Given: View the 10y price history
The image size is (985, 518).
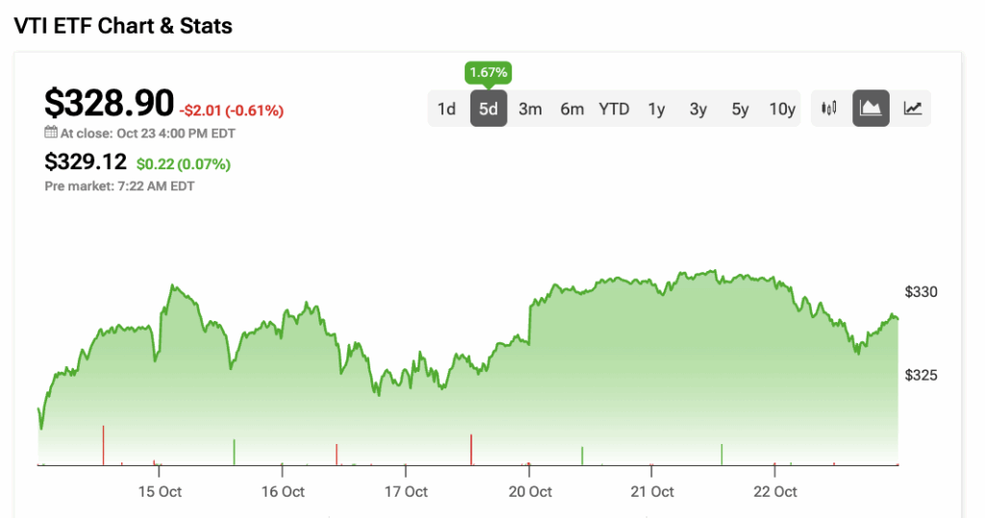Looking at the screenshot, I should (x=782, y=109).
